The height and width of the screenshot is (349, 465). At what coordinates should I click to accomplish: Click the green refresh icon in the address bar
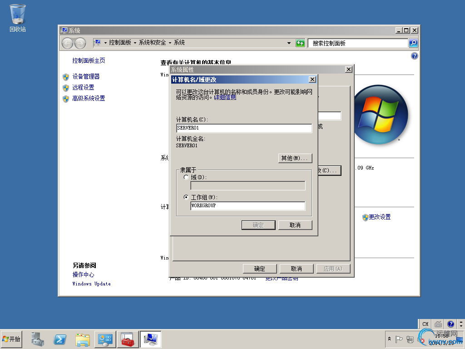[300, 43]
